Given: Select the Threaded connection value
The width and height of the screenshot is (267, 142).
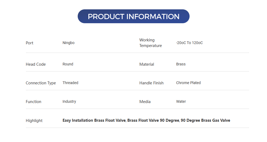Looking at the screenshot, I should tap(70, 83).
